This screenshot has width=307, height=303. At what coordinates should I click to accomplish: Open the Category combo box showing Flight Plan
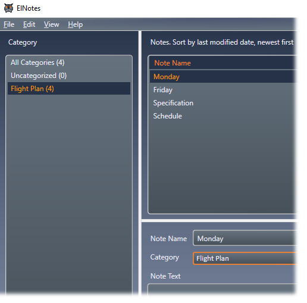coord(245,258)
